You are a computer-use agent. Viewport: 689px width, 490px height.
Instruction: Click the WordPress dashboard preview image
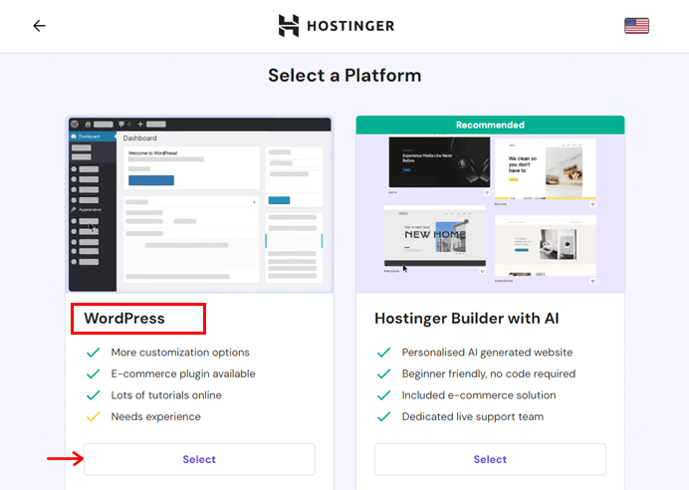tap(200, 204)
